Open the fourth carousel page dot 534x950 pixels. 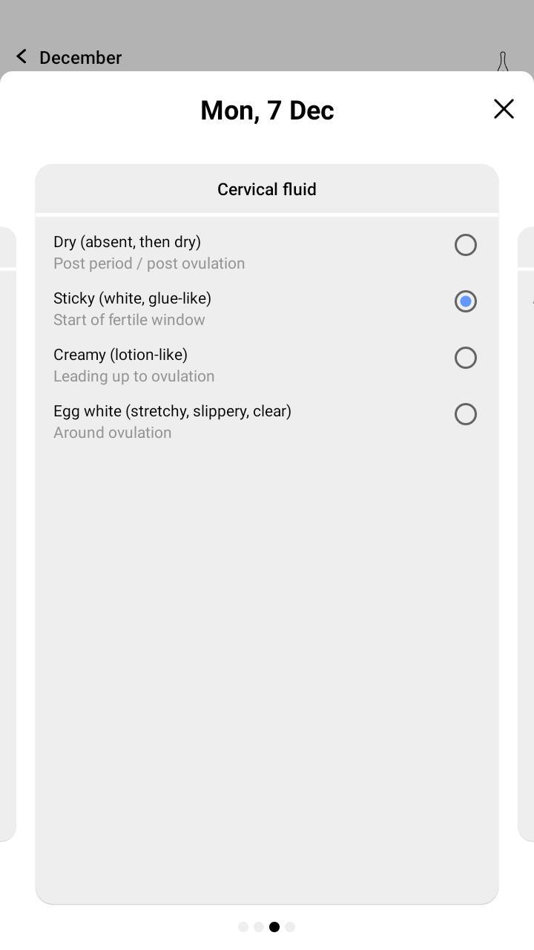point(290,926)
